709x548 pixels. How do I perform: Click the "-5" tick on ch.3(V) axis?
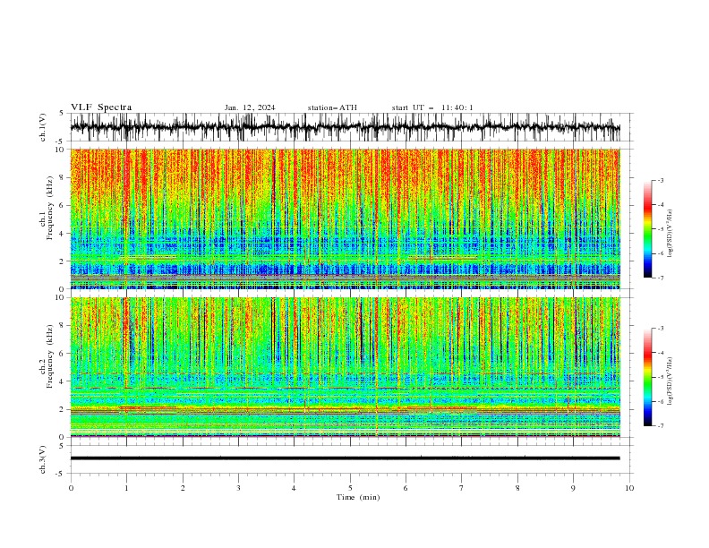click(x=61, y=474)
